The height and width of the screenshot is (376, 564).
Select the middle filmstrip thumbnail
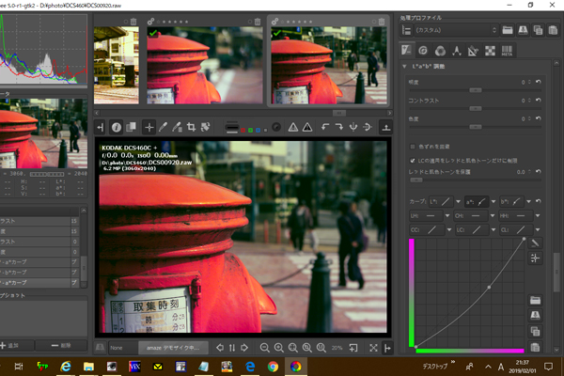tap(203, 64)
